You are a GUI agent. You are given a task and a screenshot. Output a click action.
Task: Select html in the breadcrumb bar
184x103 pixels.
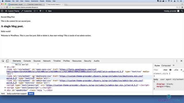(x=3, y=94)
